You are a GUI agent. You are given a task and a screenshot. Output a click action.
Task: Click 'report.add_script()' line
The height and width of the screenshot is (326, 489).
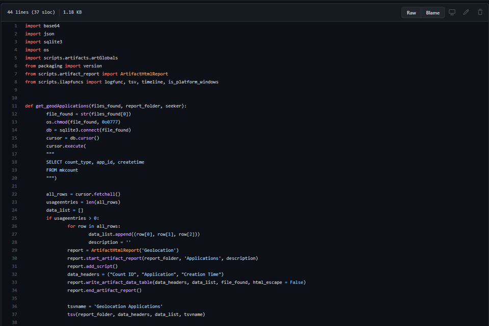coord(92,266)
